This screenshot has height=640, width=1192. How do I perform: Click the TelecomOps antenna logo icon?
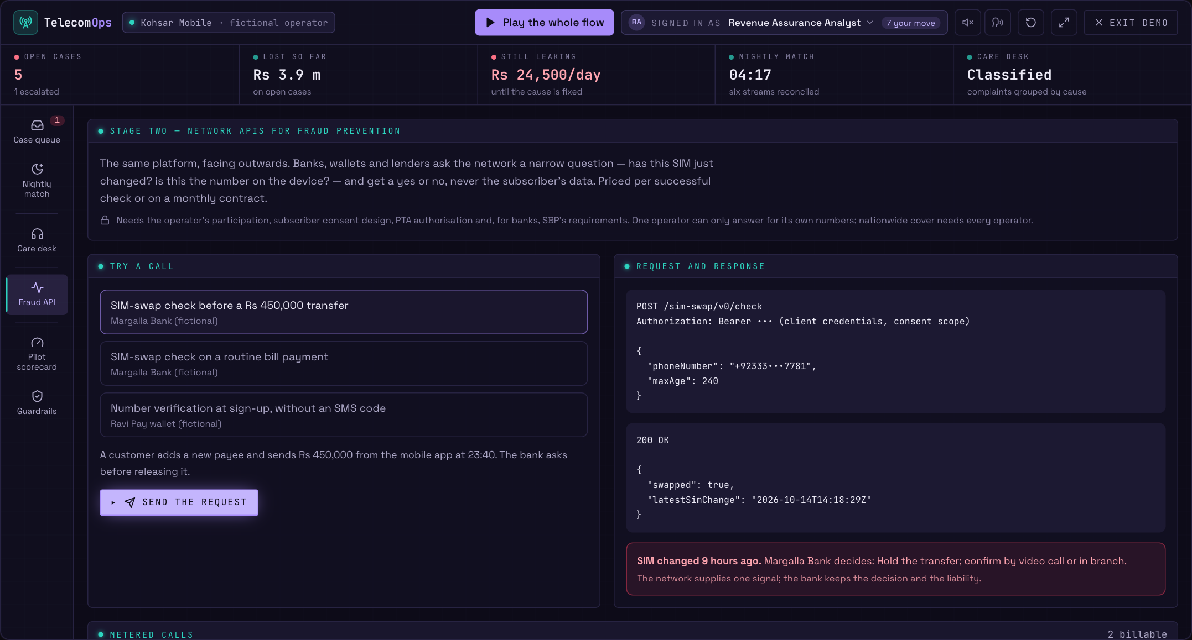(25, 23)
